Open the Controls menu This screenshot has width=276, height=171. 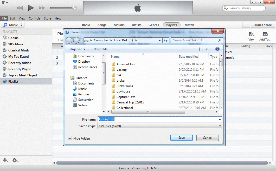[35, 18]
